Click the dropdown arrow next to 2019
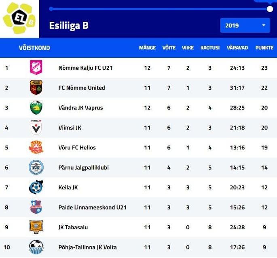Screen dimensions: 277x258 point(264,25)
